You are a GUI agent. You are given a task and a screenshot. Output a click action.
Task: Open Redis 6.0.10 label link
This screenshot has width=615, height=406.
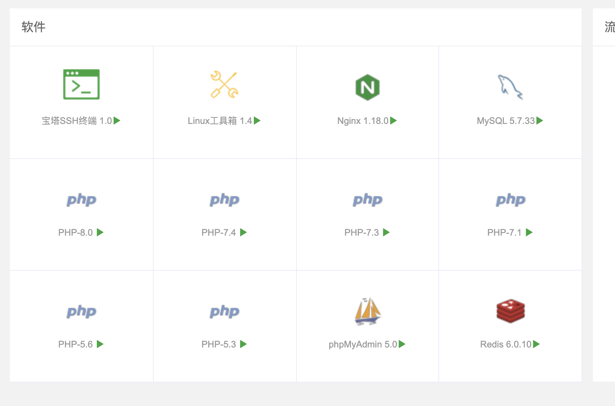506,344
